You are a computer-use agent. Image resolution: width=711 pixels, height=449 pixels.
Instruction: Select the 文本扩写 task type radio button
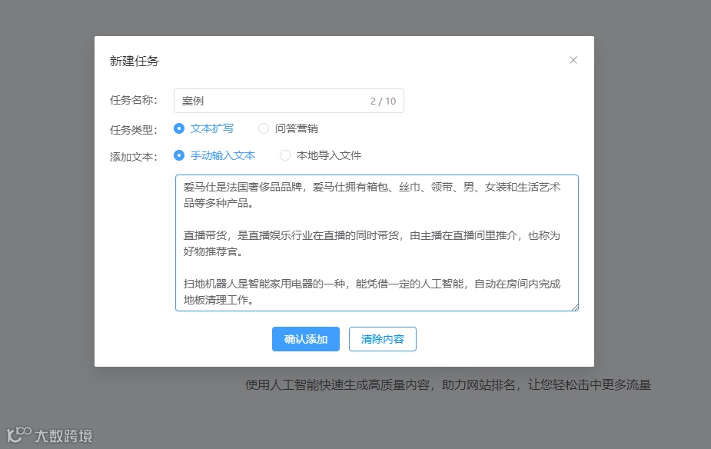[179, 129]
